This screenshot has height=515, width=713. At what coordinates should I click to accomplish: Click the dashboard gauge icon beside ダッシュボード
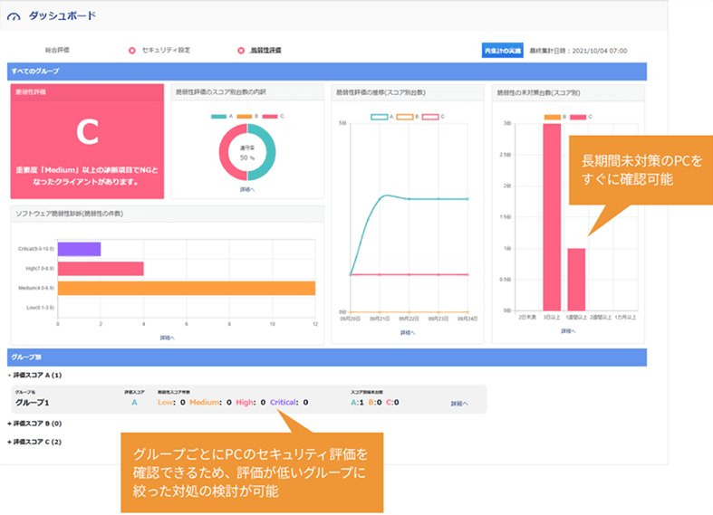pyautogui.click(x=14, y=17)
